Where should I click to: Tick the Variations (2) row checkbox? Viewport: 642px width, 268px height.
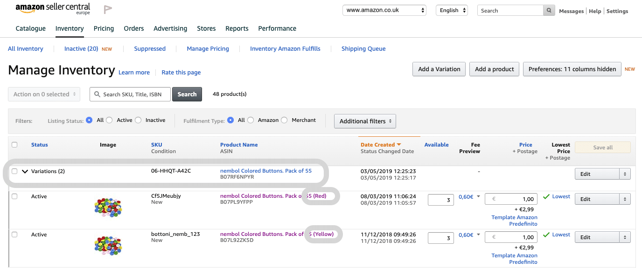click(x=14, y=171)
